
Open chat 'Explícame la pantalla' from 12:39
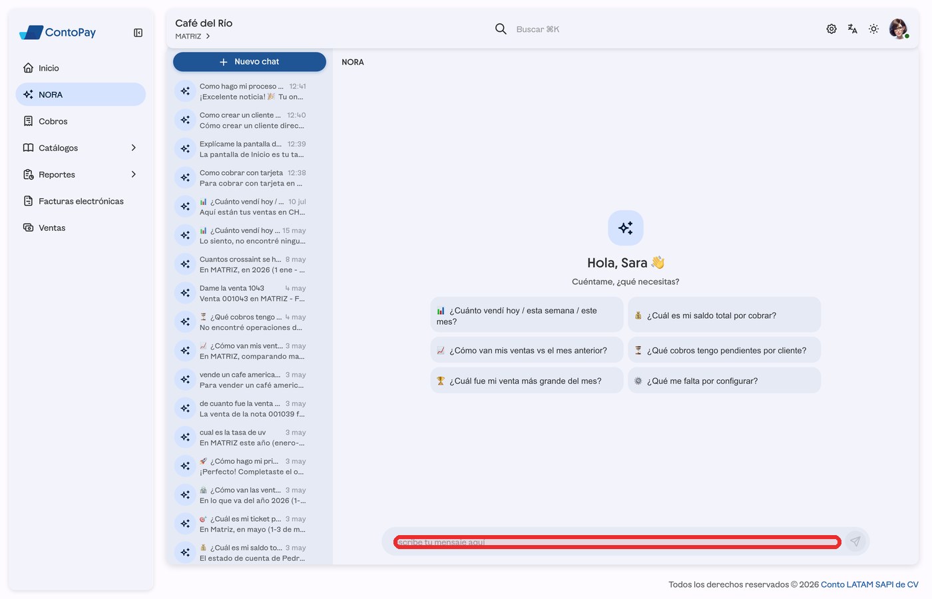coord(250,149)
